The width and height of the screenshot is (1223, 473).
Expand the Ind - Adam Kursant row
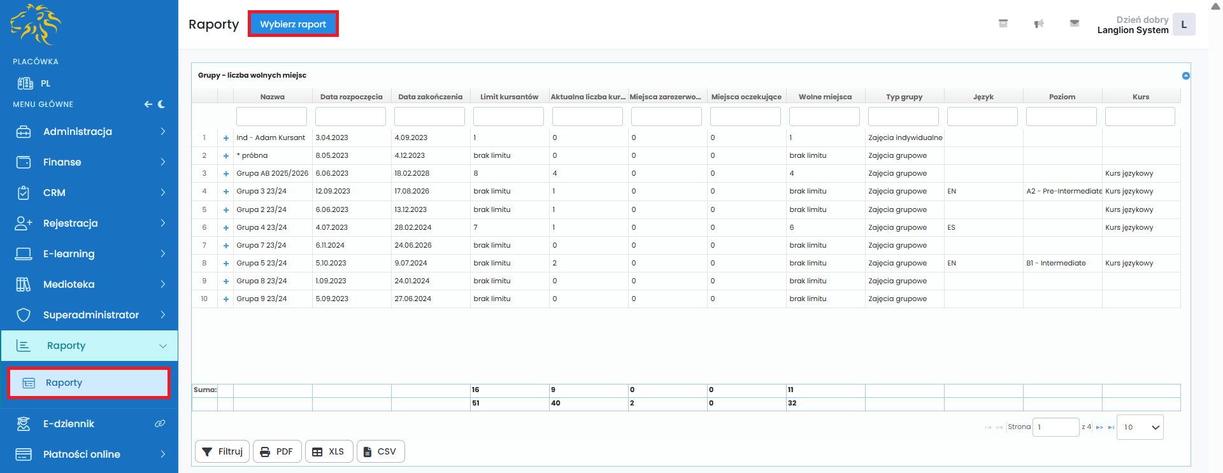(225, 138)
